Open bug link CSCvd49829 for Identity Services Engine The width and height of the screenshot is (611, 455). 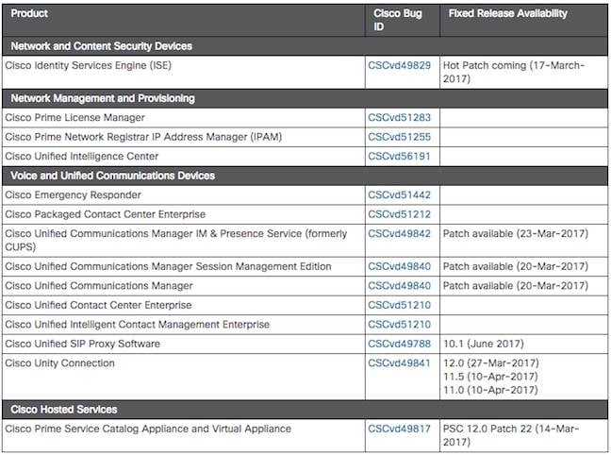(399, 65)
